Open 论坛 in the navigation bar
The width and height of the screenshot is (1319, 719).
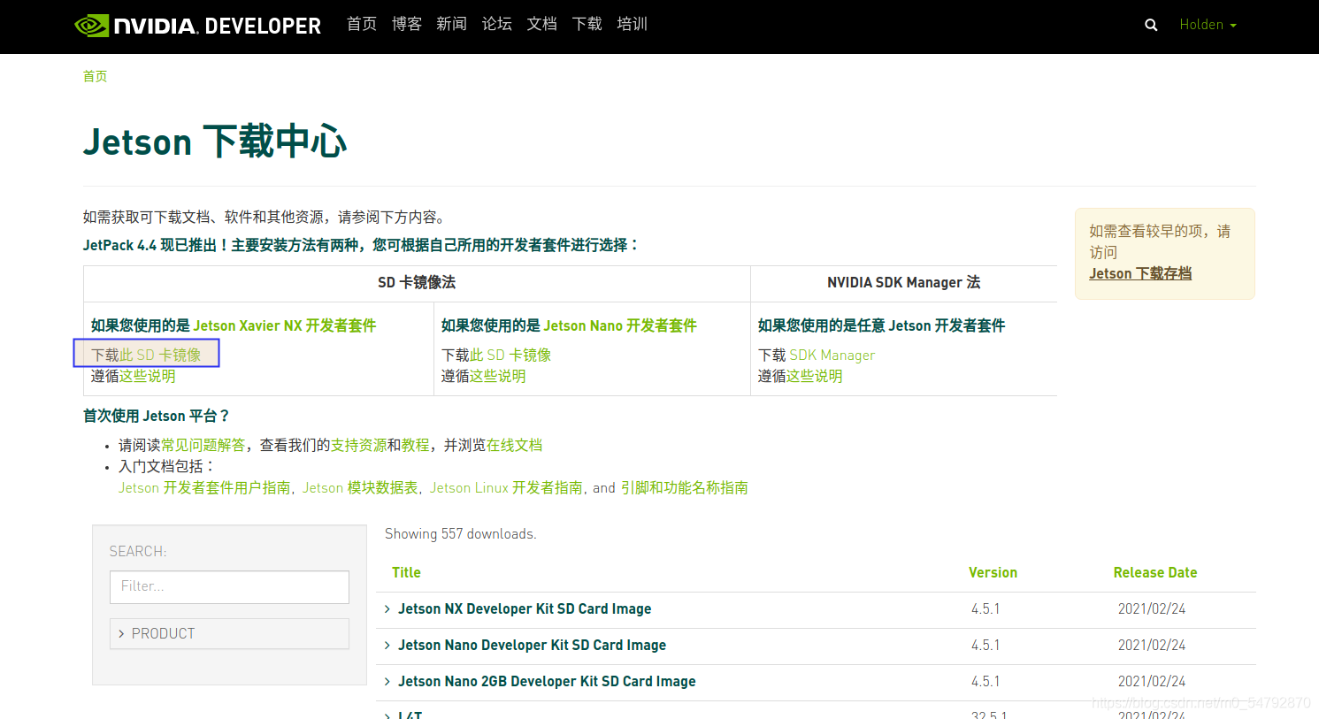coord(497,24)
